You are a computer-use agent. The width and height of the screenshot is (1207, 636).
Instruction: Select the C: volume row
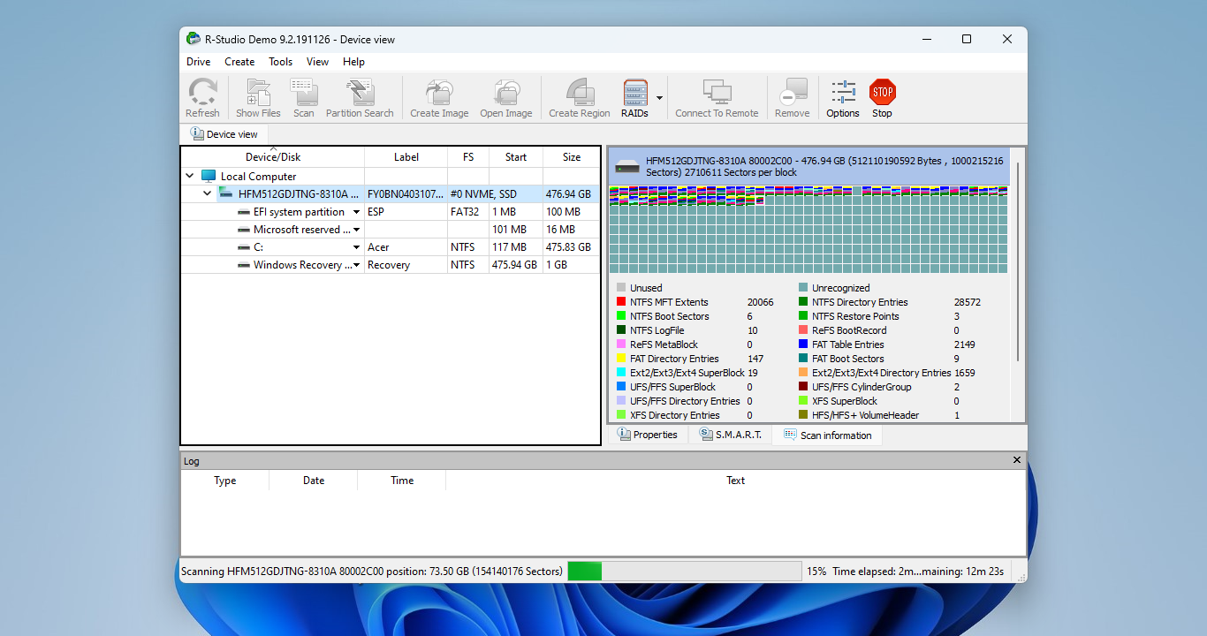(x=391, y=247)
